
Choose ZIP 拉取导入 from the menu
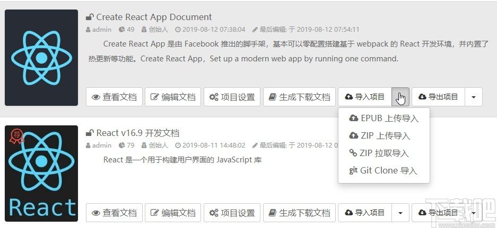point(384,153)
